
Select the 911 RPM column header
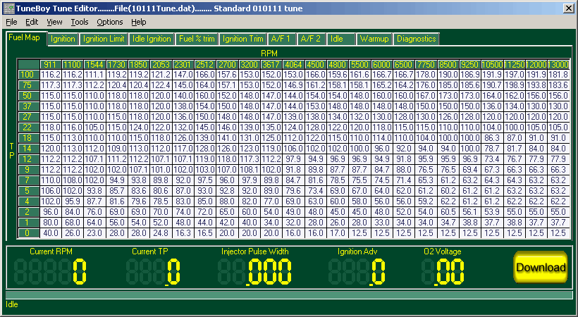tap(51, 65)
